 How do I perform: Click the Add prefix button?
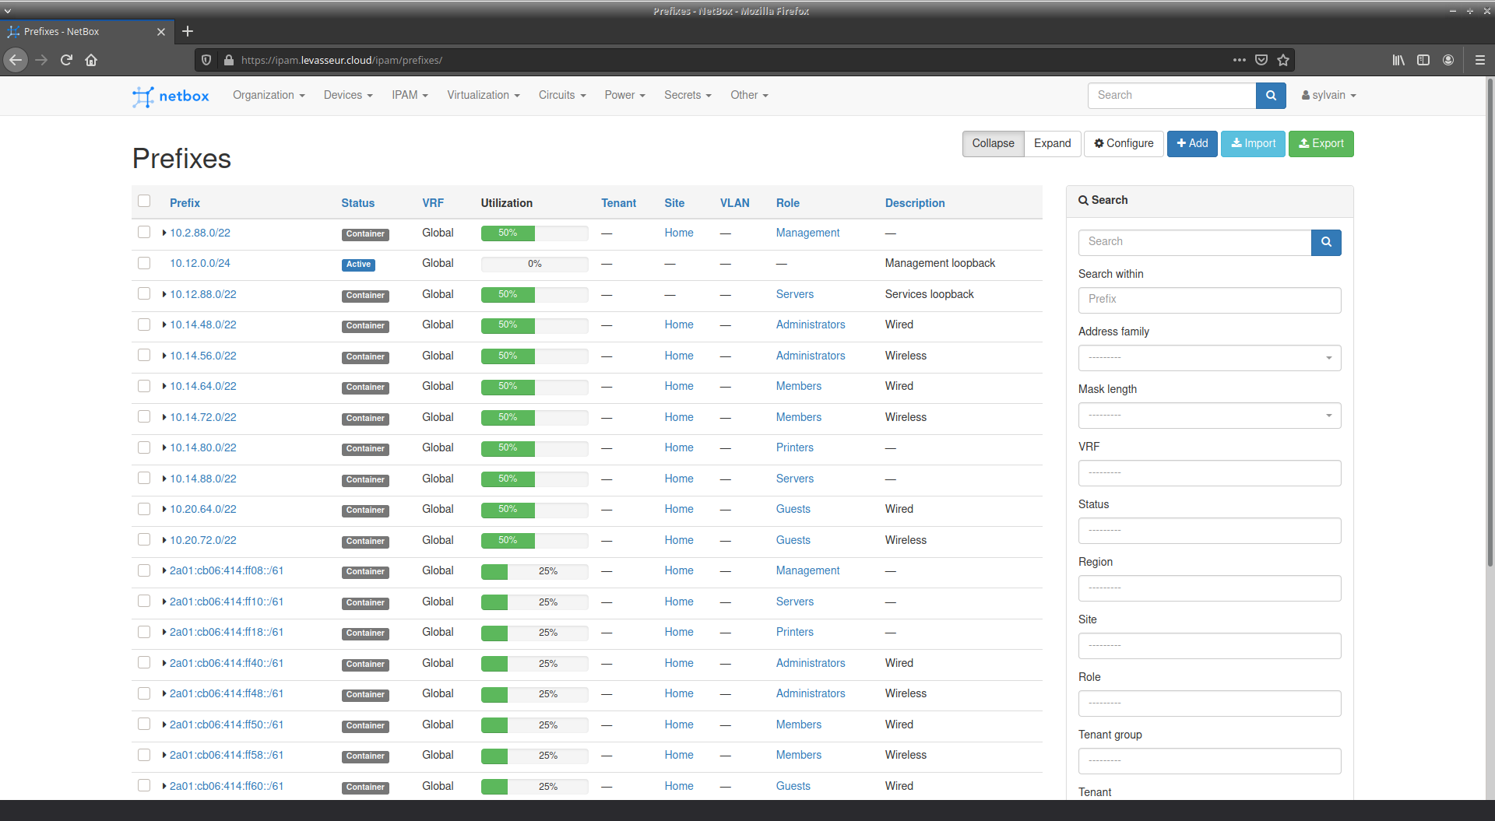pos(1191,144)
